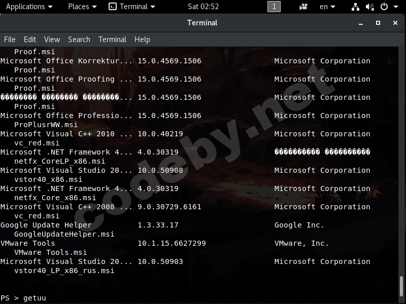Close the Terminal window
The image size is (406, 304).
point(395,23)
